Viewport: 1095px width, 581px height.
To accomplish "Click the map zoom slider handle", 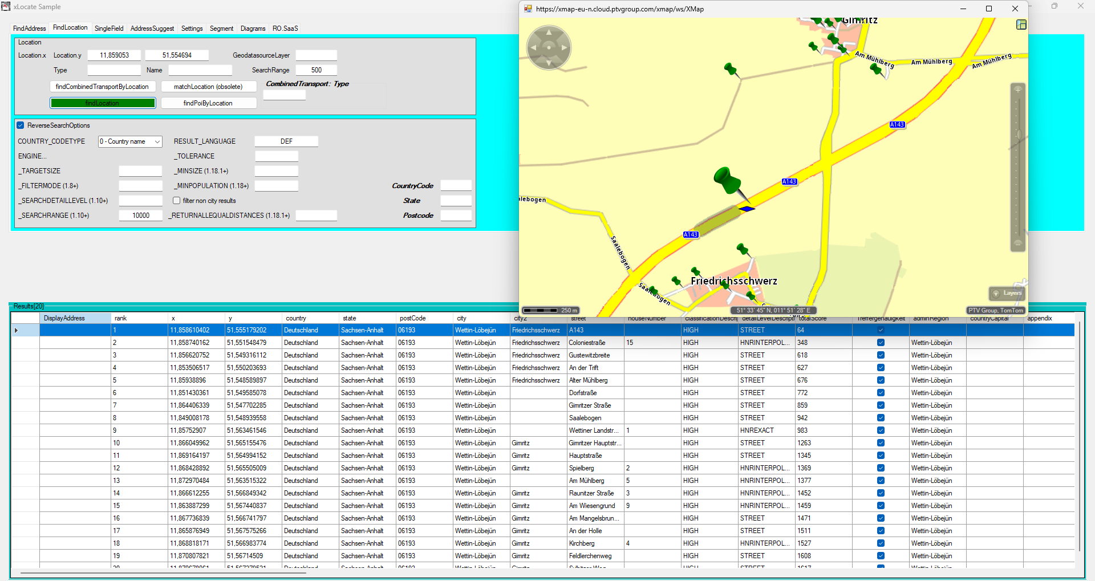I will point(1018,135).
